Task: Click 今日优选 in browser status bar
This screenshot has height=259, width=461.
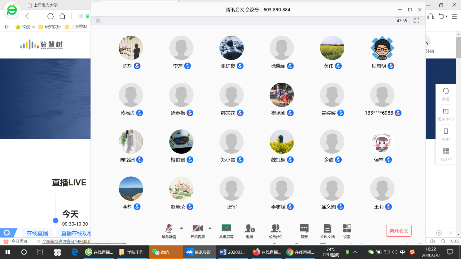Action: point(16,241)
